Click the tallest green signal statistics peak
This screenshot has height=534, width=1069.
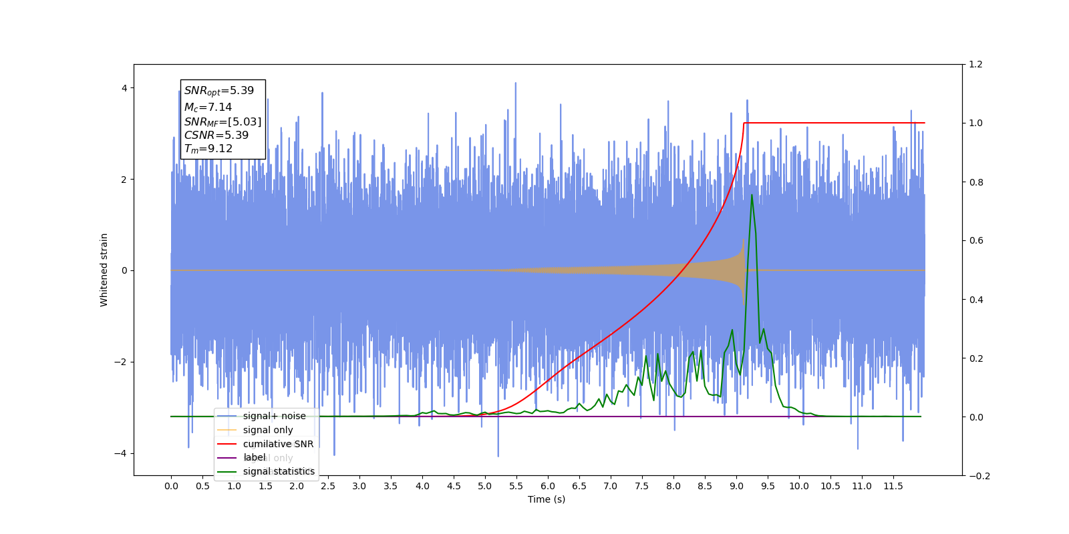click(752, 196)
